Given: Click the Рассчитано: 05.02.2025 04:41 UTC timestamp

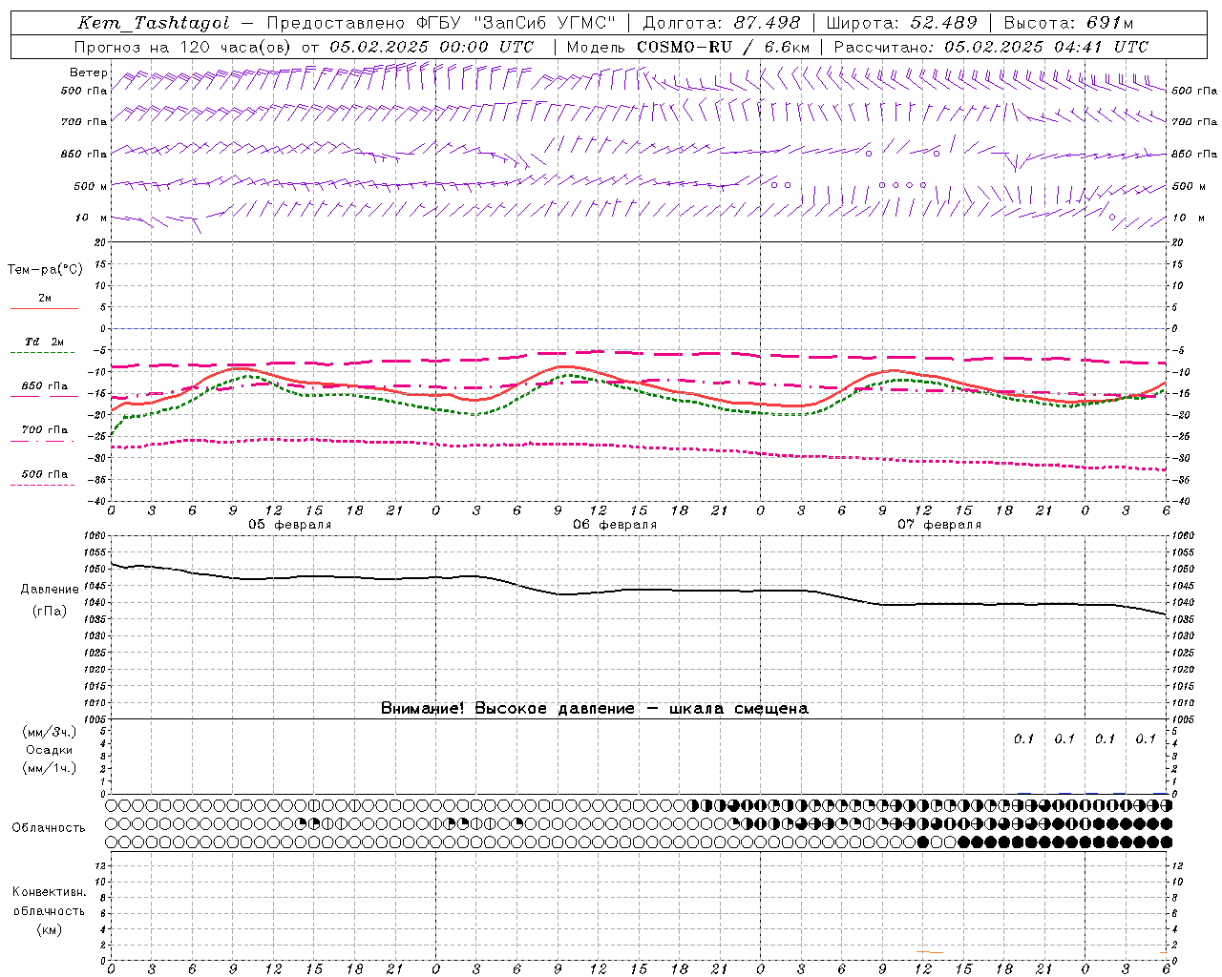Looking at the screenshot, I should coord(991,47).
